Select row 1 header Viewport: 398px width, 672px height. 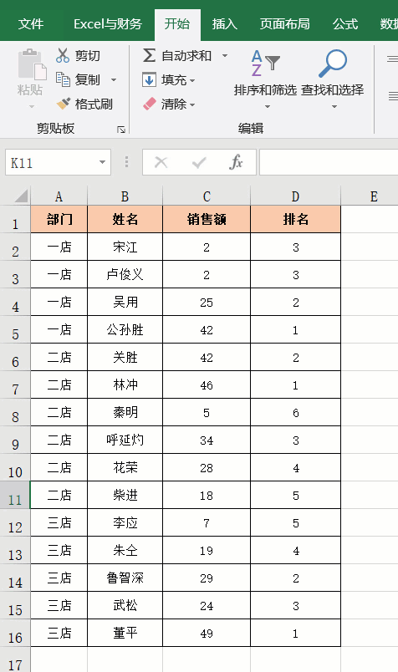(x=15, y=220)
